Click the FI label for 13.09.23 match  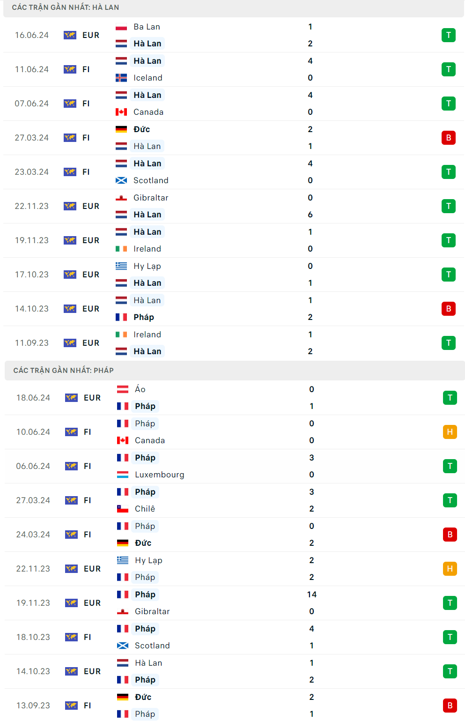coord(88,706)
